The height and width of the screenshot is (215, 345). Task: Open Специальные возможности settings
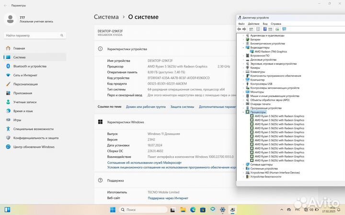pyautogui.click(x=35, y=129)
